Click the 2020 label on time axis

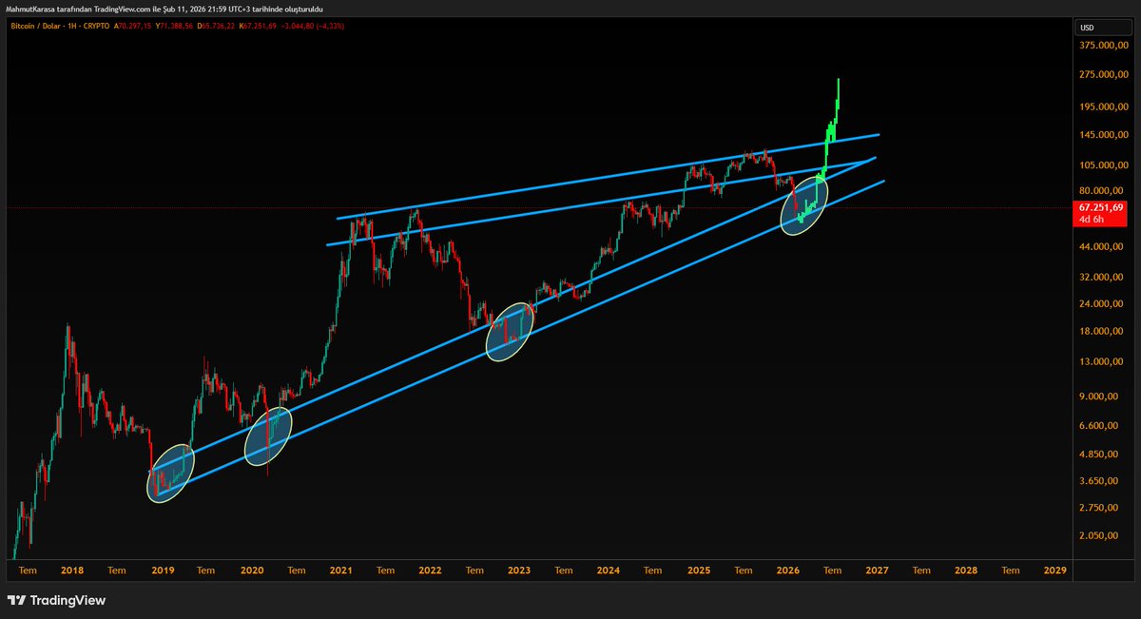tap(252, 571)
